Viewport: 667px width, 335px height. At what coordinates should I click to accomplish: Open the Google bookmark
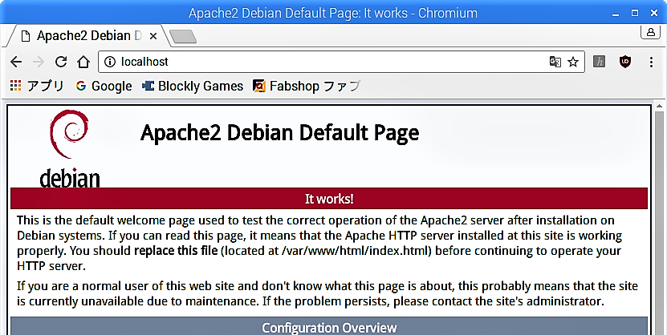click(104, 87)
